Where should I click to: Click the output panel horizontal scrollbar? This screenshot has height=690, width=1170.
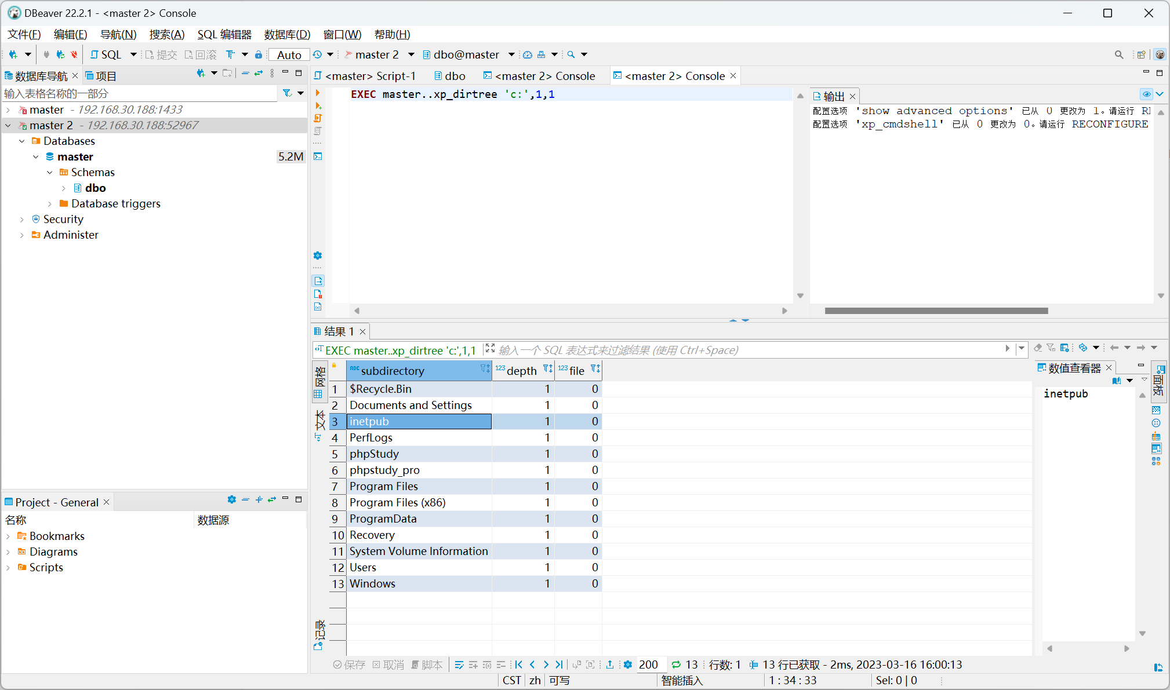coord(936,311)
